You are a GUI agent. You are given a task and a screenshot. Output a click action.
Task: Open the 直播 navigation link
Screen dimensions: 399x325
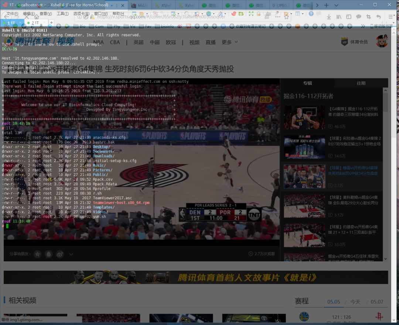point(211,42)
